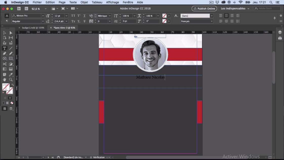The image size is (284, 160).
Task: Click the Publish Online button
Action: [204, 9]
